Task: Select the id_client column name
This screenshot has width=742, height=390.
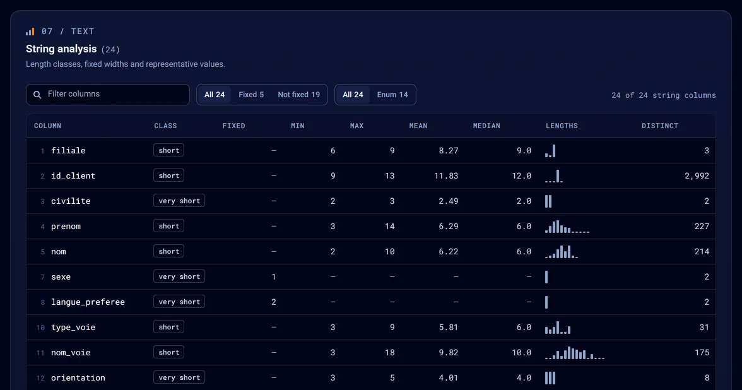Action: click(x=73, y=176)
